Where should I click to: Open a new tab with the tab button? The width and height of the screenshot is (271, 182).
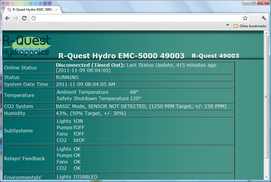[x=66, y=10]
